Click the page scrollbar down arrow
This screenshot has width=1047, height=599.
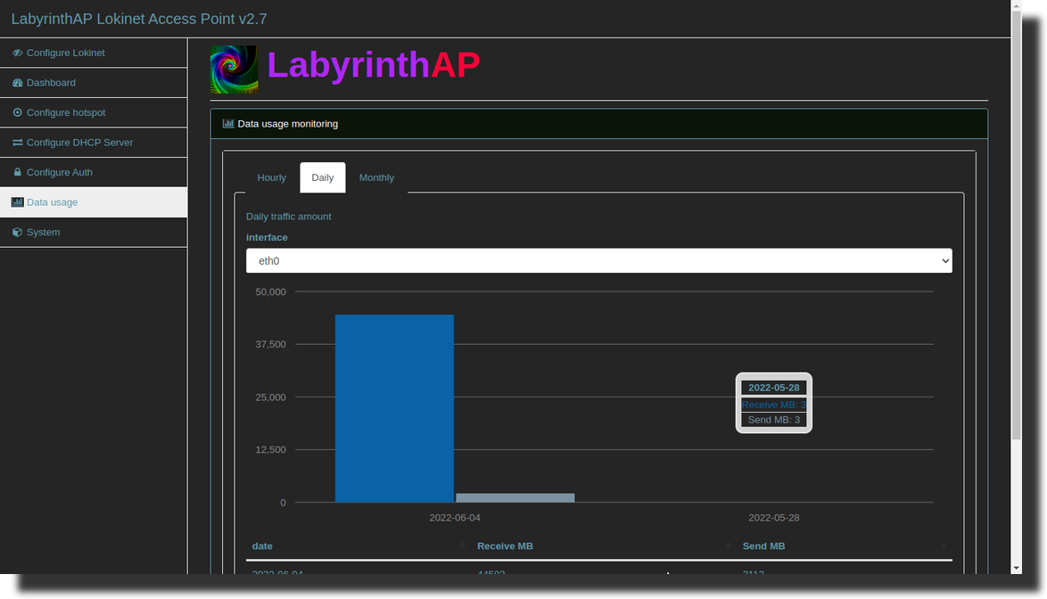tap(1017, 569)
